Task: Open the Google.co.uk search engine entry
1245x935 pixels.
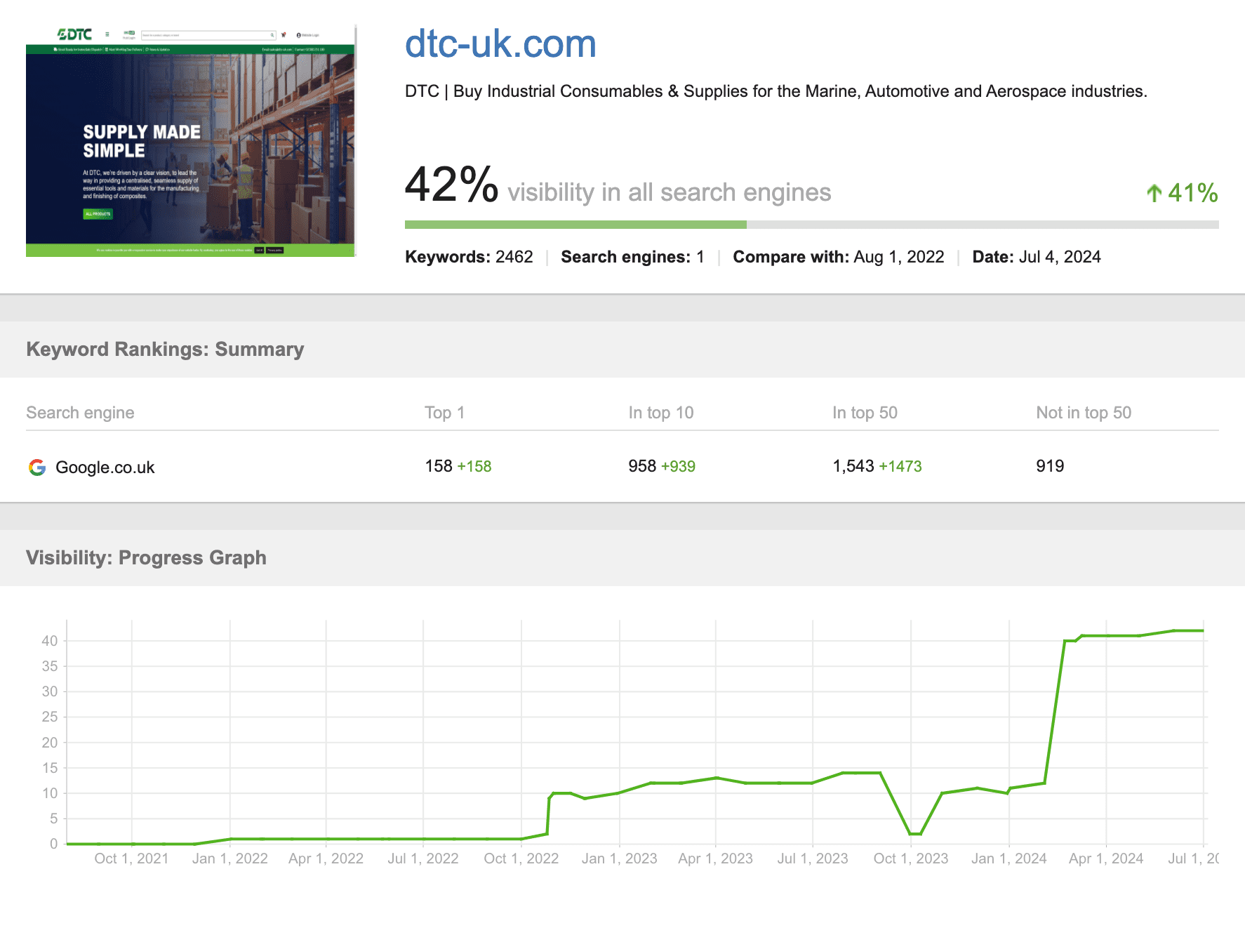Action: point(105,467)
